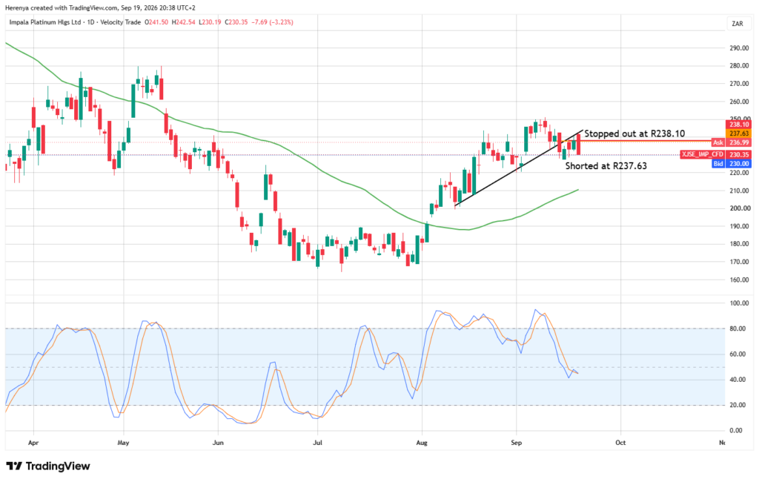Screen dimensions: 759x482
Task: Click the 190.00 price axis label
Action: (x=740, y=226)
